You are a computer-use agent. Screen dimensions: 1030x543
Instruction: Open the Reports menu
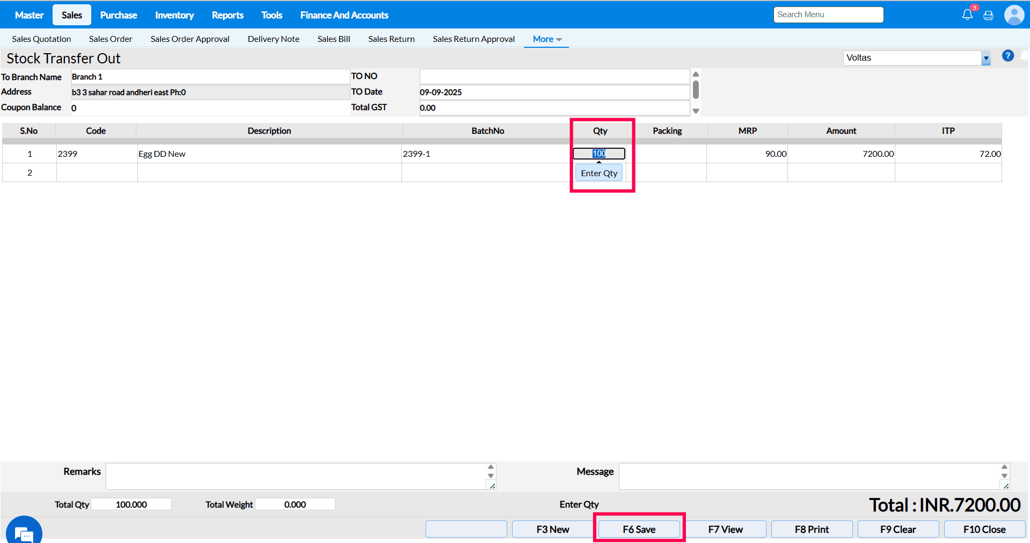coord(227,15)
